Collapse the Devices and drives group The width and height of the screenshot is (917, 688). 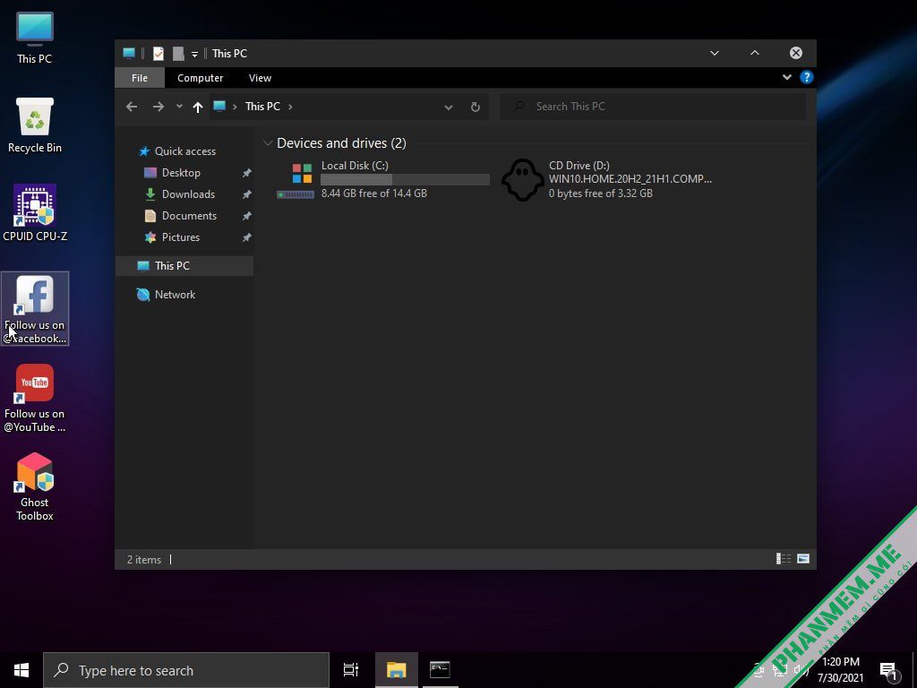tap(268, 143)
